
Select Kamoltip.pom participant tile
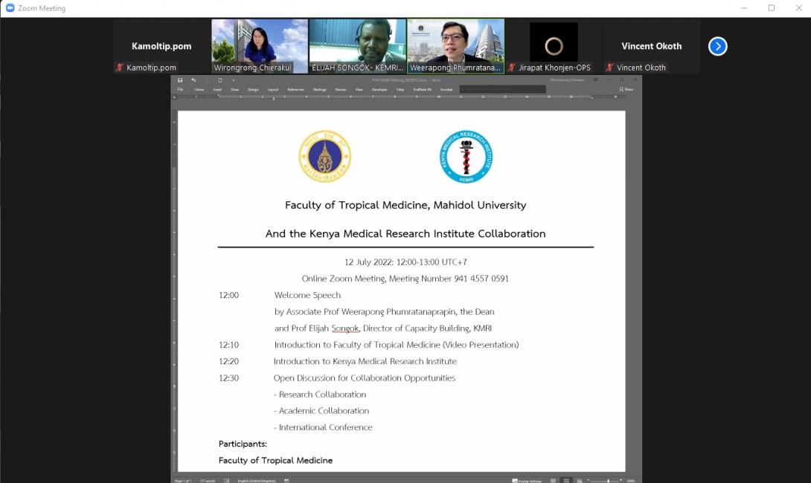pyautogui.click(x=161, y=46)
